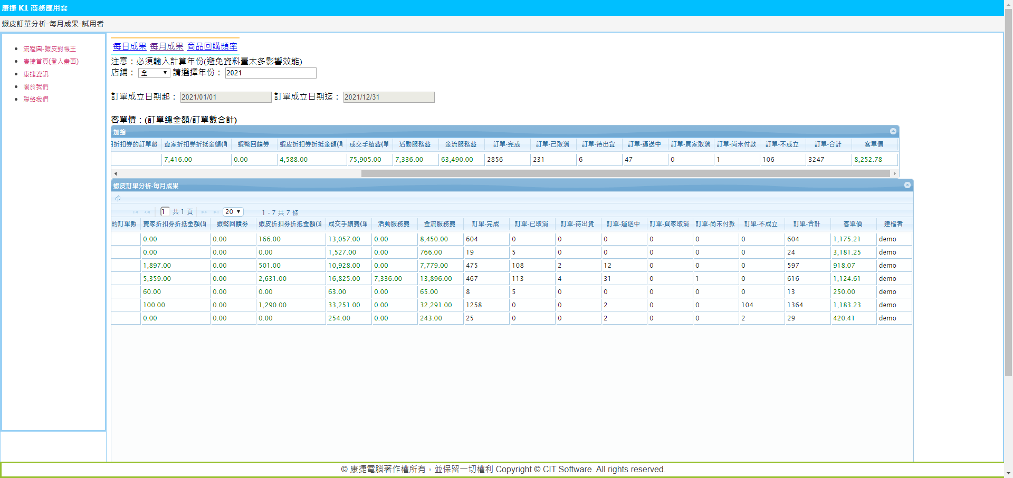Collapse the 加總 summary panel

[x=893, y=132]
